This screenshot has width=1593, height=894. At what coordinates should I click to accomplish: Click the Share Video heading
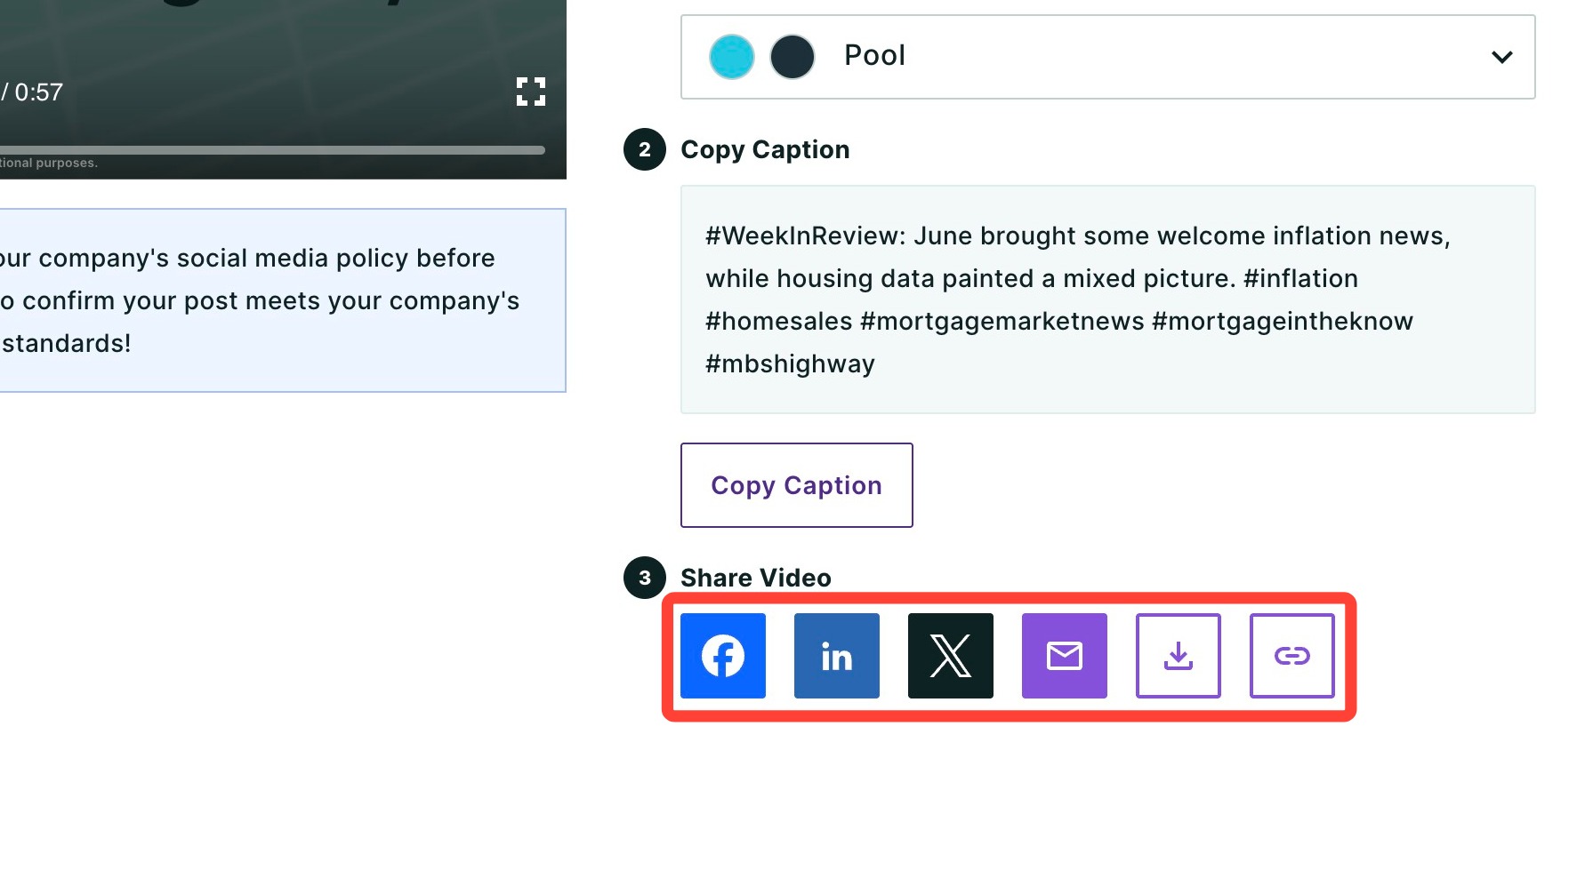click(x=755, y=578)
